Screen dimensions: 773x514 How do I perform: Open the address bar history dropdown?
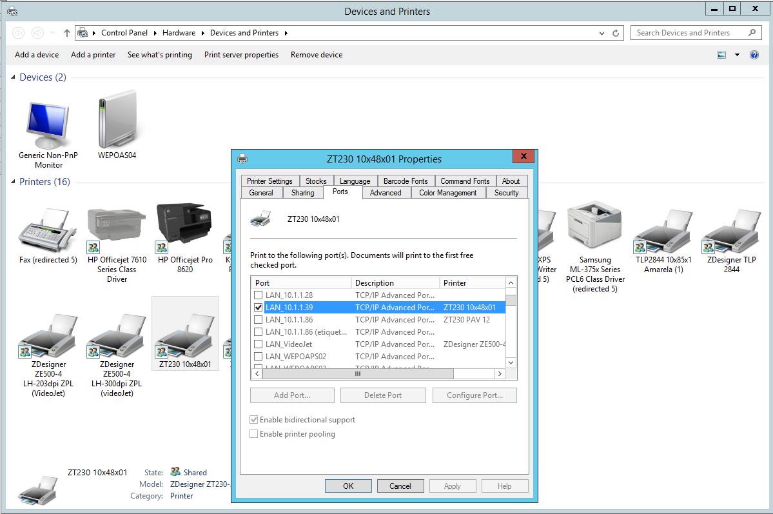click(602, 33)
